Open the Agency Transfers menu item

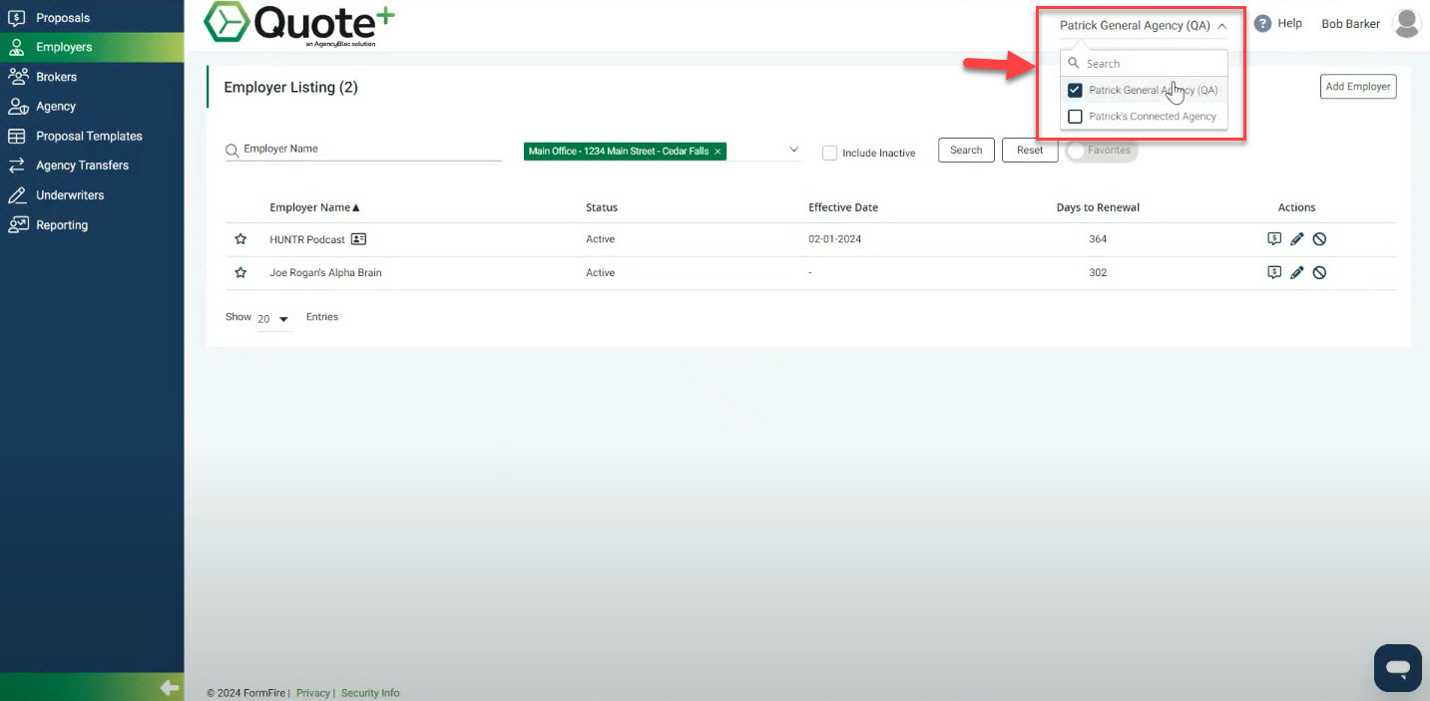pyautogui.click(x=82, y=166)
